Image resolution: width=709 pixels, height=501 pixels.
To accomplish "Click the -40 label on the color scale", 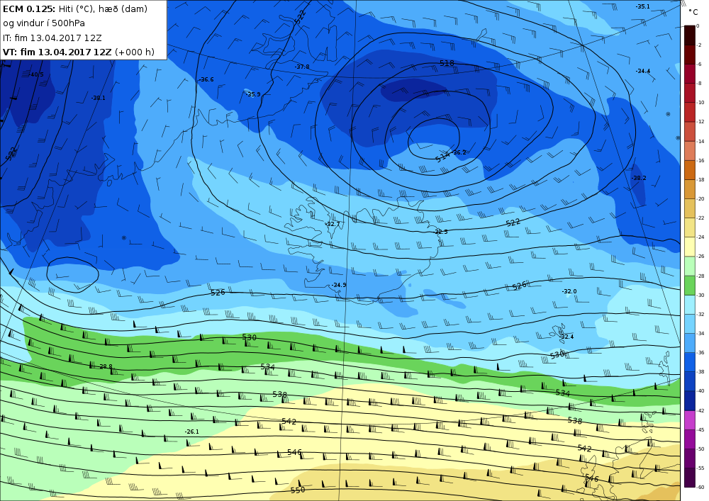I will [700, 391].
